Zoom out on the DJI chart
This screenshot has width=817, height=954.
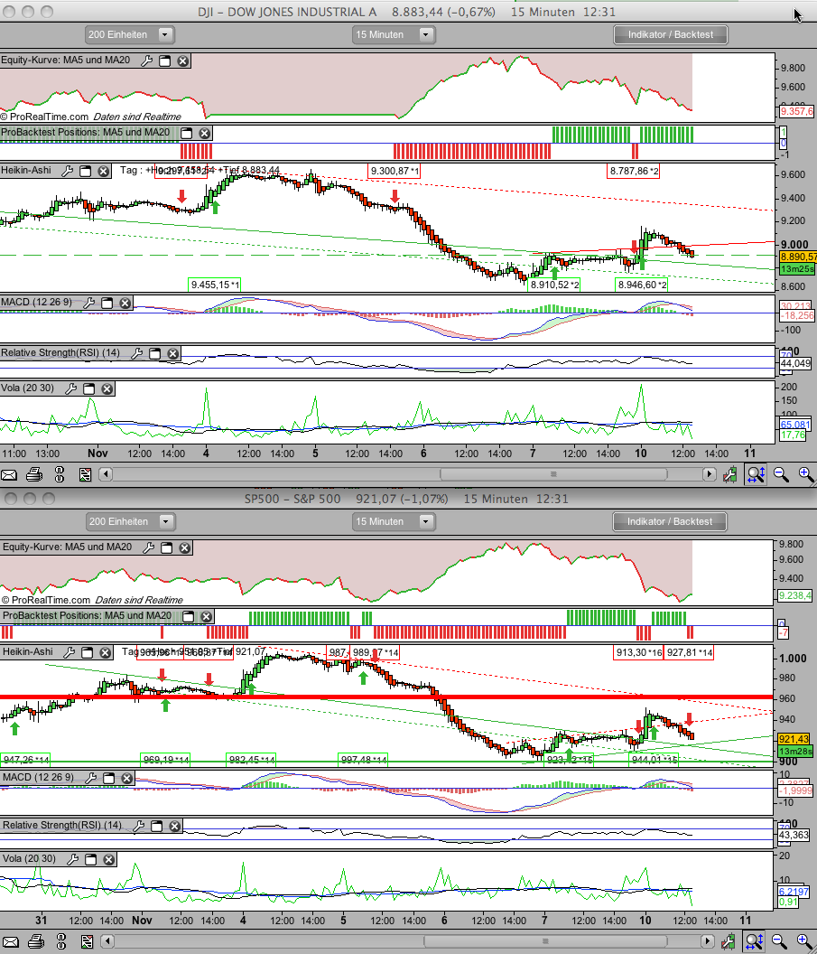[781, 474]
